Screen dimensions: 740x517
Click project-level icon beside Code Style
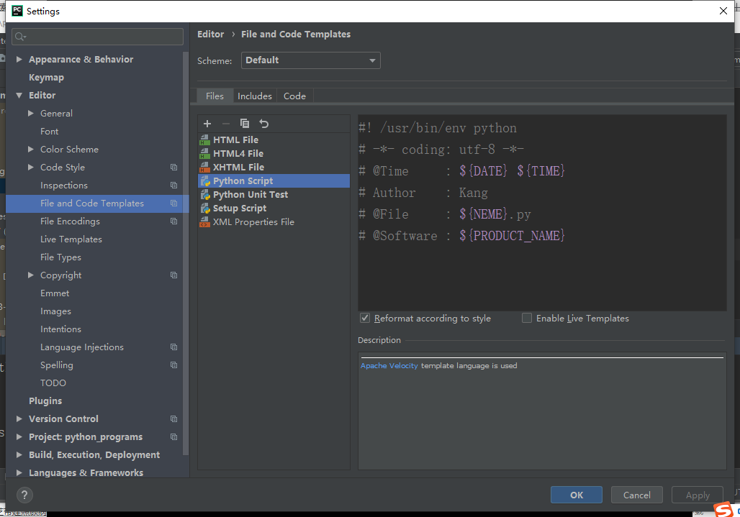[x=173, y=168]
